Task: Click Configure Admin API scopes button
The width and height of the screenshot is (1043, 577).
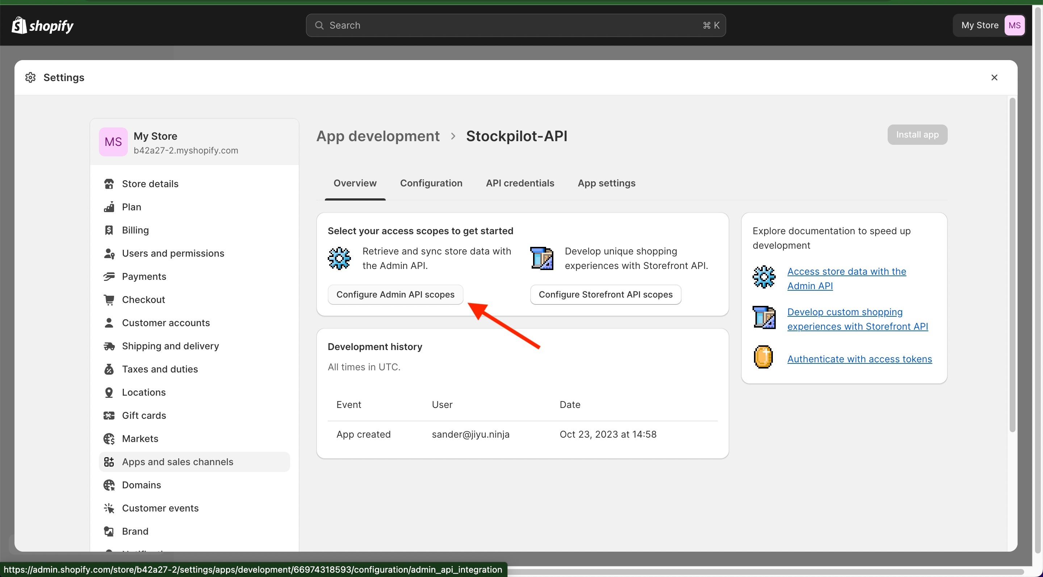Action: coord(395,295)
